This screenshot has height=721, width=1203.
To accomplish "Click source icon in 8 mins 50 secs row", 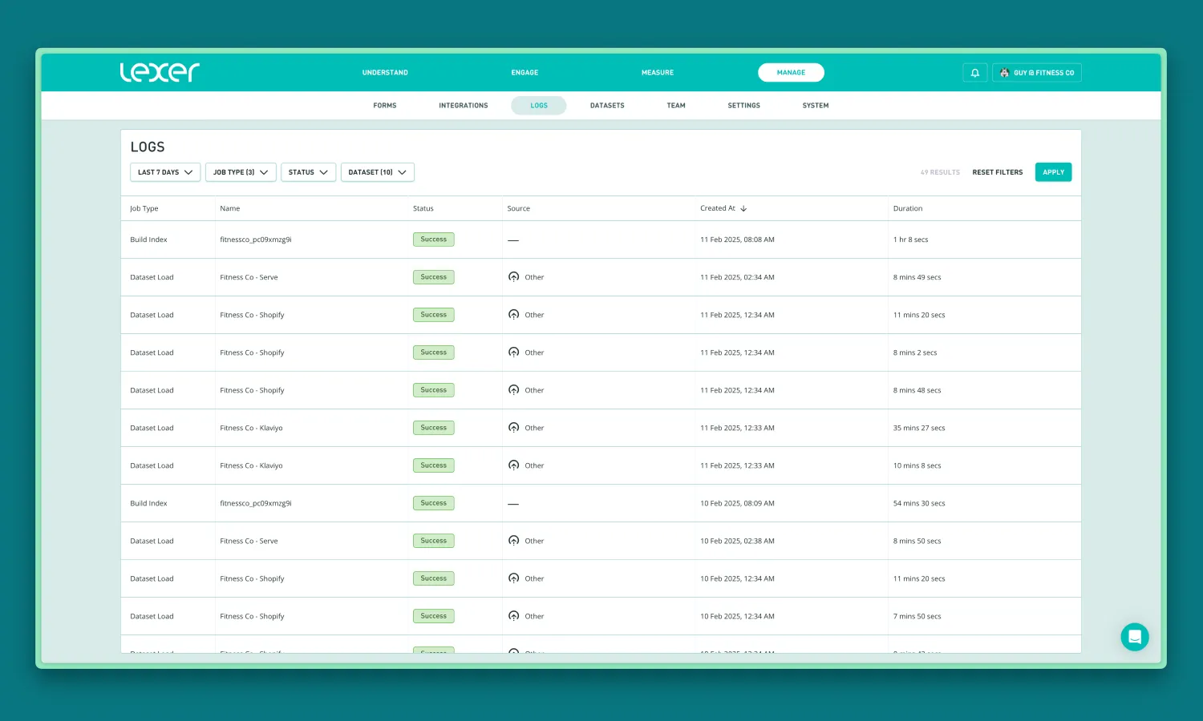I will point(514,541).
